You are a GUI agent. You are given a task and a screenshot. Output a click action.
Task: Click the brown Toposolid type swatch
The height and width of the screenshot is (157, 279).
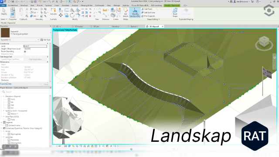[5, 33]
